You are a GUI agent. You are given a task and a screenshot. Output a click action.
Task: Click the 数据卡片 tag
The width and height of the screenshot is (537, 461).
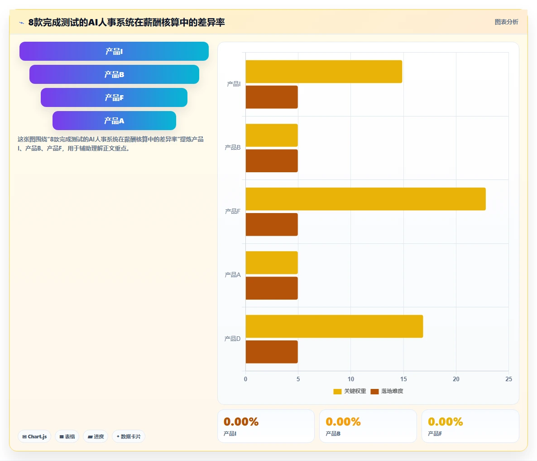click(x=129, y=437)
